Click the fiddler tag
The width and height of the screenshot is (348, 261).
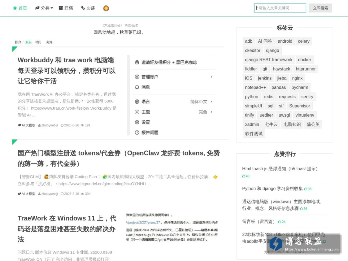tap(251, 69)
